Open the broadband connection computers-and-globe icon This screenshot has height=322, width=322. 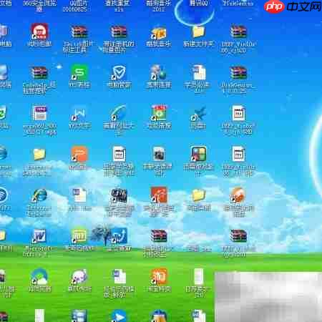coord(159,72)
